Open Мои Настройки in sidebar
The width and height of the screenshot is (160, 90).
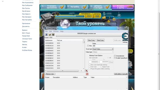click(x=27, y=20)
